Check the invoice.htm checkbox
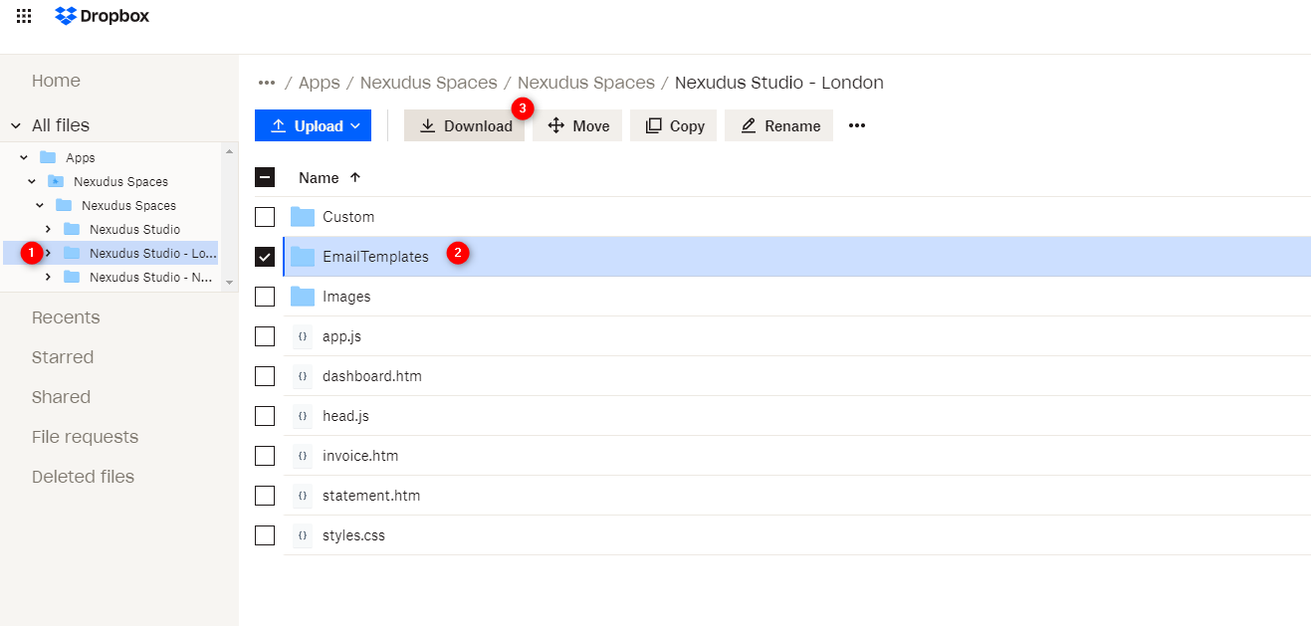Image resolution: width=1311 pixels, height=626 pixels. point(265,456)
